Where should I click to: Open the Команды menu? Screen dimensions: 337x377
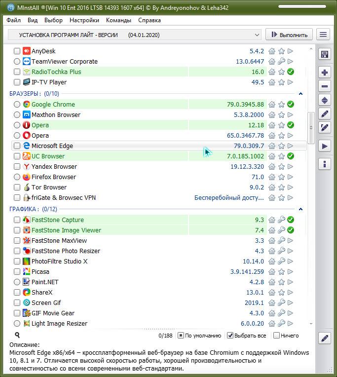[x=118, y=20]
